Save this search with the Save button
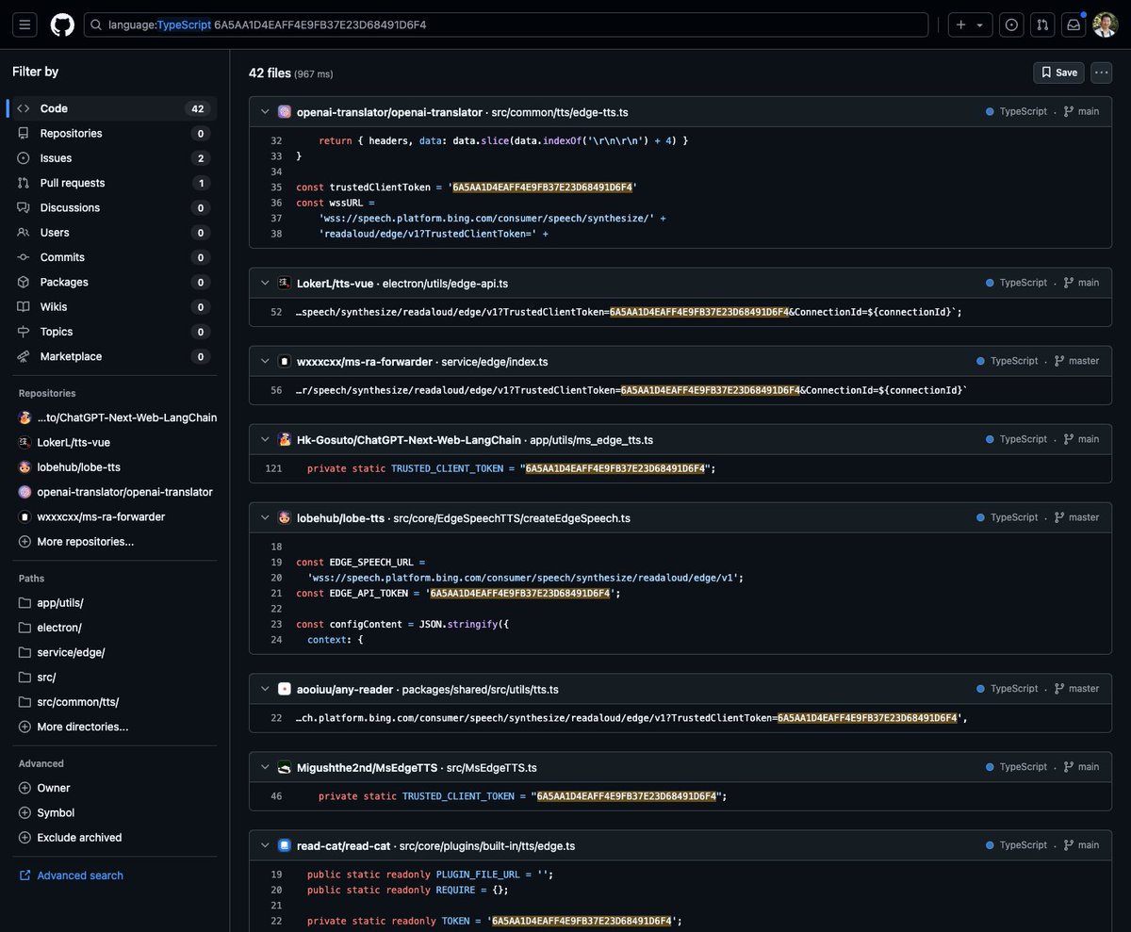The image size is (1131, 932). 1059,73
